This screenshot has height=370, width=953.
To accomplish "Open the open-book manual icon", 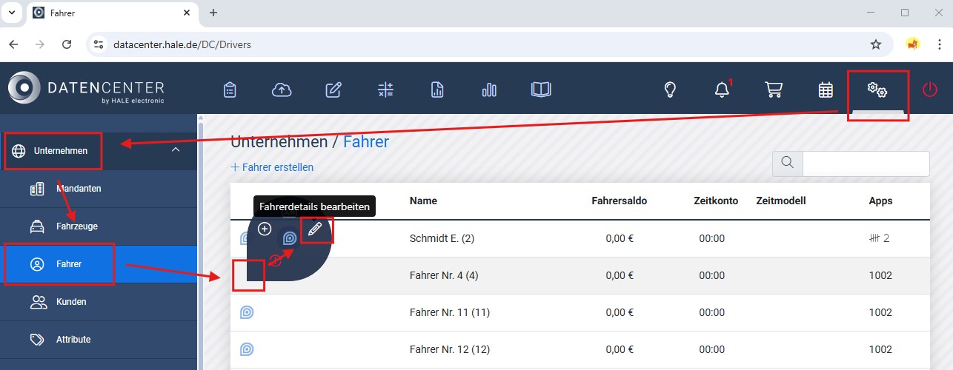I will pos(542,90).
